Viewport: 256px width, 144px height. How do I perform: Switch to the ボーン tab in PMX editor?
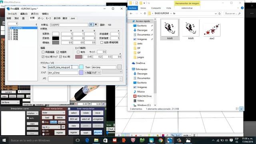(41, 18)
